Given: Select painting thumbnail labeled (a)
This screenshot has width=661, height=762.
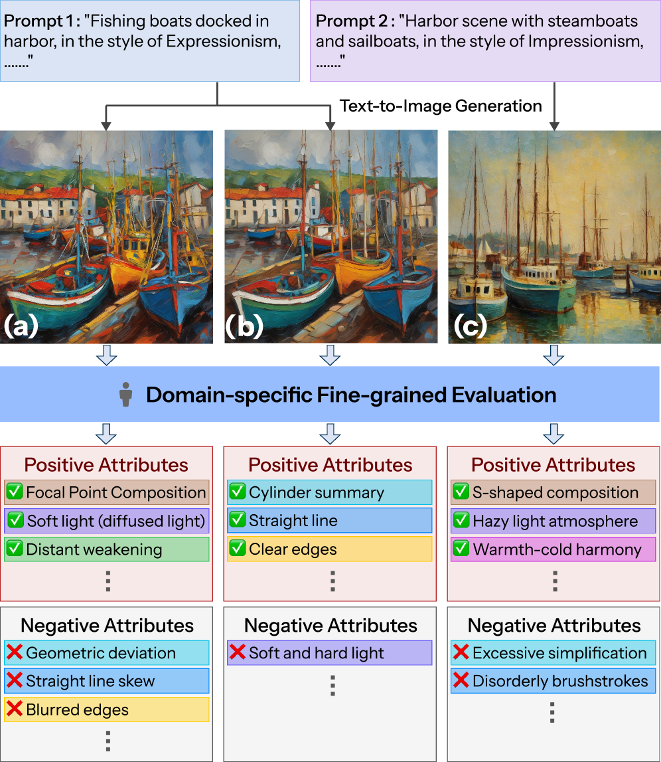Looking at the screenshot, I should tap(106, 237).
